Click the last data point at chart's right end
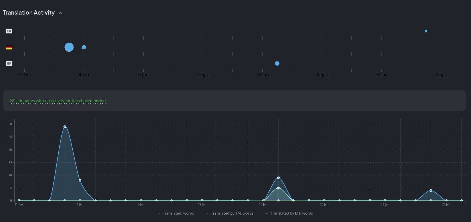Screen dimensions: 471x222 coord(461,201)
